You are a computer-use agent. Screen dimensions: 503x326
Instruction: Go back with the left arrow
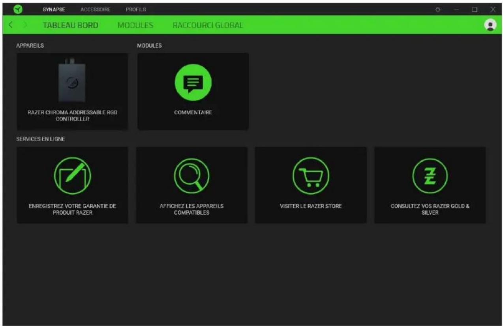pyautogui.click(x=11, y=25)
